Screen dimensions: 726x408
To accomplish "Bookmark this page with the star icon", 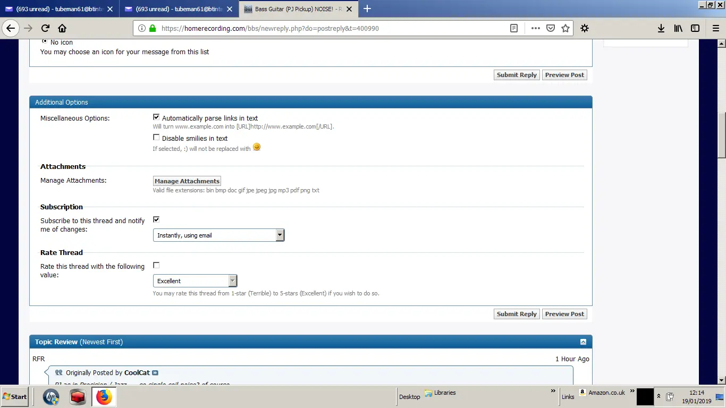I will [x=565, y=29].
